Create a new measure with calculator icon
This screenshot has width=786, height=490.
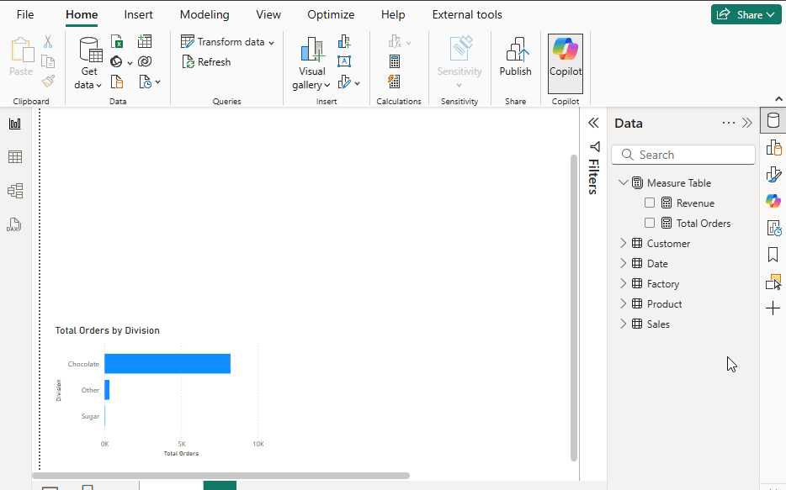(x=395, y=61)
